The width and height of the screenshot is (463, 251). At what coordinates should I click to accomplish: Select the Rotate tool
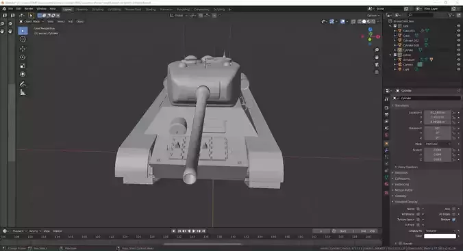[x=23, y=57]
